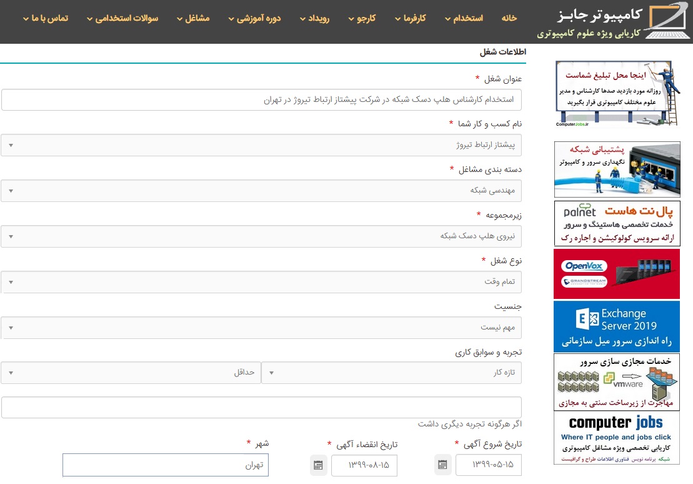
Task: Open the job category dropdown مهندسی شبکه
Action: (261, 191)
